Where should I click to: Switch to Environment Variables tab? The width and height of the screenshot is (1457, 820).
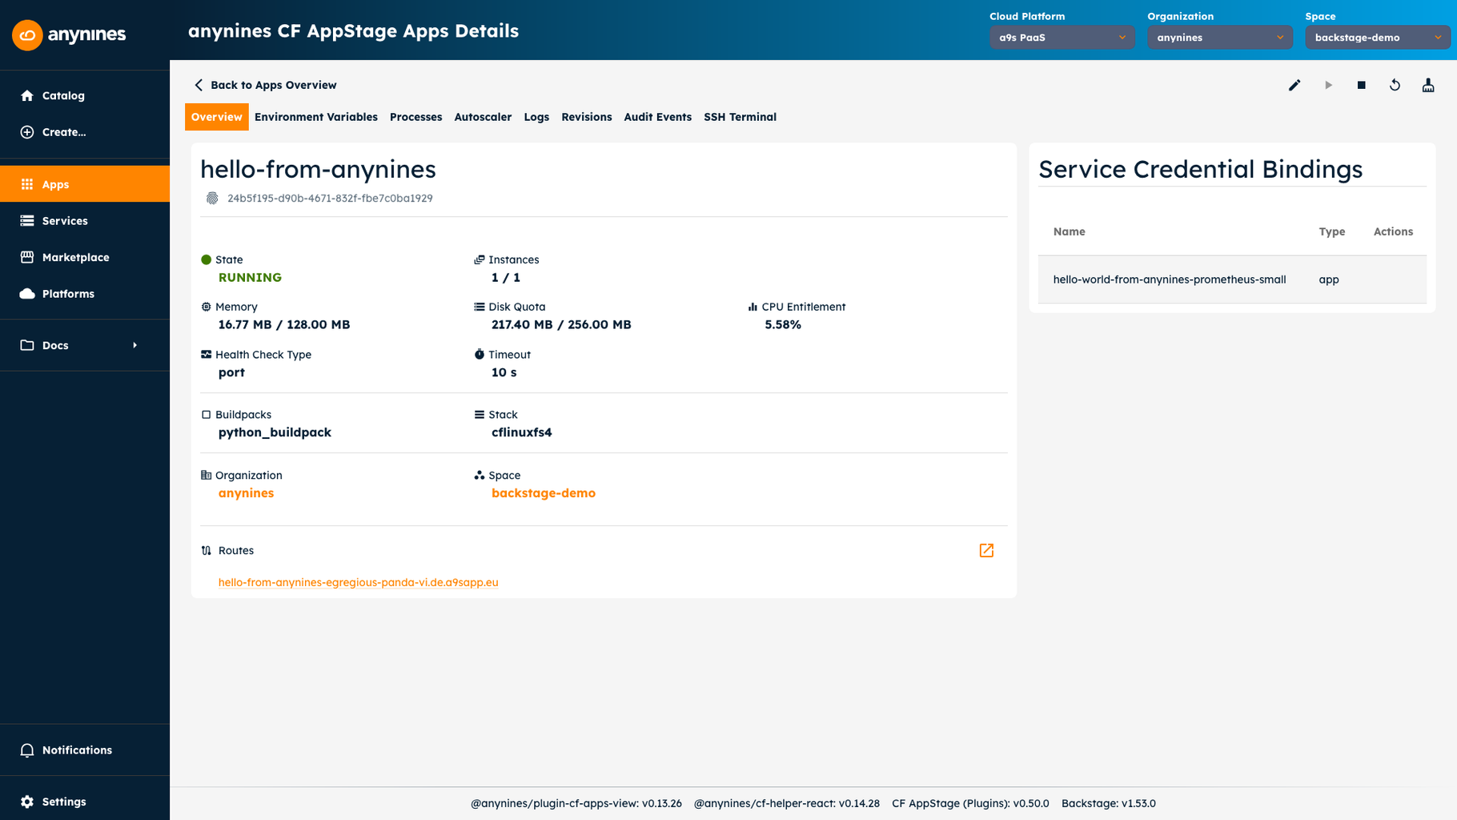pos(316,117)
